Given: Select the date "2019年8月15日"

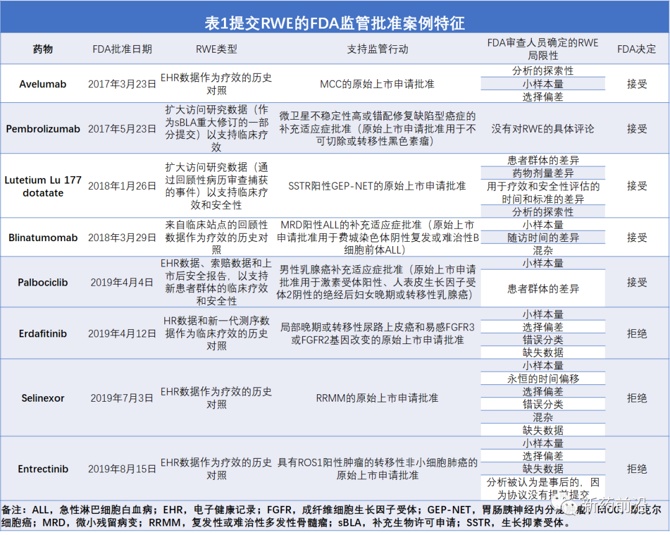Looking at the screenshot, I should [x=122, y=469].
